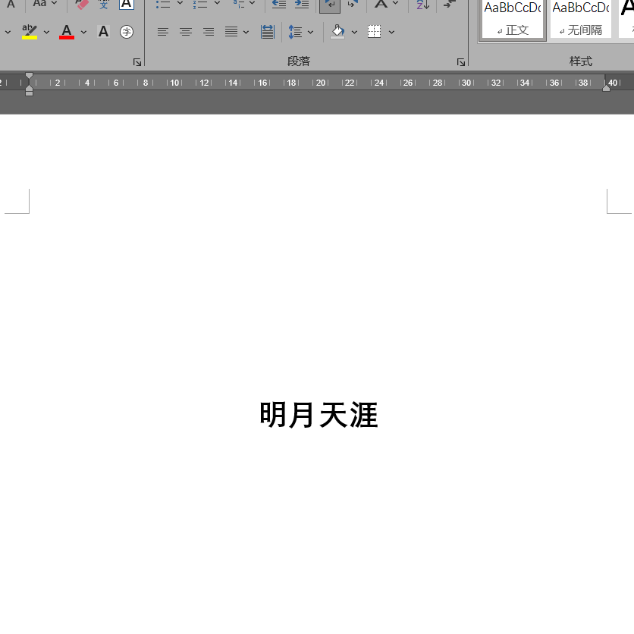634x634 pixels.
Task: Apply yellow text highlight color
Action: (30, 32)
